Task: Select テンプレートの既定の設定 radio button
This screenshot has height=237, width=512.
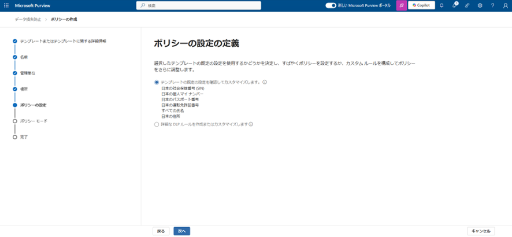Action: click(x=157, y=82)
